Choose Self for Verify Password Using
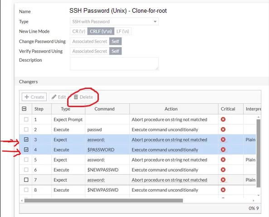This screenshot has width=269, height=217. tap(116, 51)
